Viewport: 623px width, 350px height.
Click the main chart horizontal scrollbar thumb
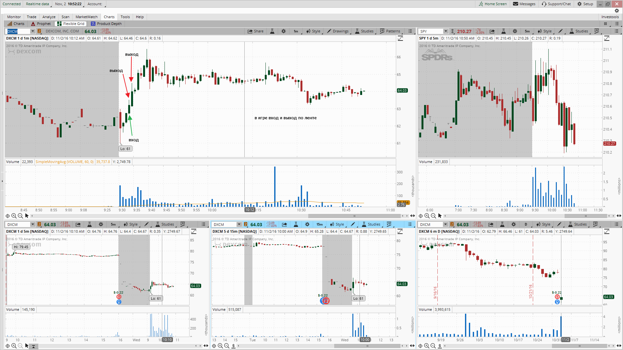pyautogui.click(x=354, y=216)
